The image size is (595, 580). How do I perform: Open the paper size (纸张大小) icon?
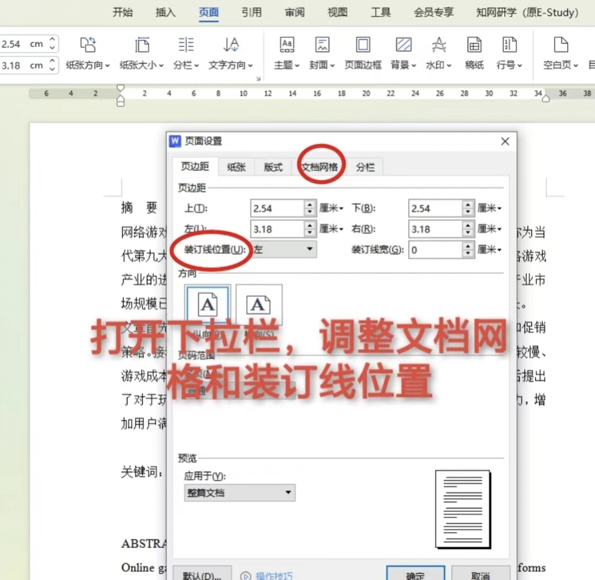(x=142, y=45)
